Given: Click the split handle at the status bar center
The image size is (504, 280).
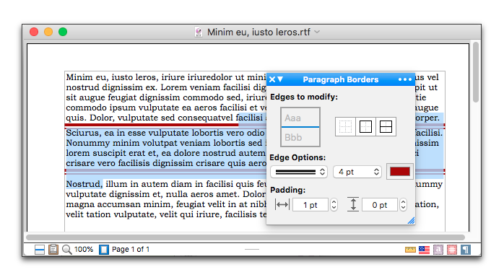Looking at the screenshot, I should (x=252, y=249).
